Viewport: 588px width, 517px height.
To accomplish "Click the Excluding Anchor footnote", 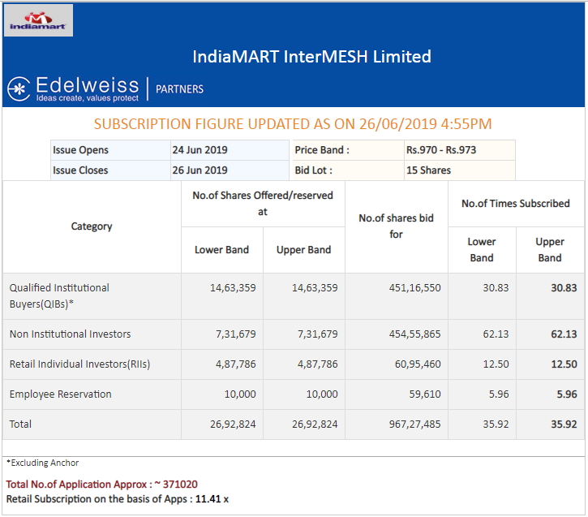I will click(x=42, y=463).
